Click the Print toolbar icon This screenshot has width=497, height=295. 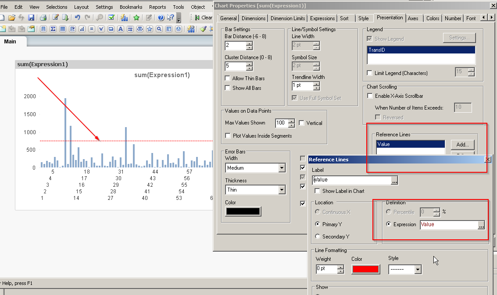pyautogui.click(x=43, y=18)
